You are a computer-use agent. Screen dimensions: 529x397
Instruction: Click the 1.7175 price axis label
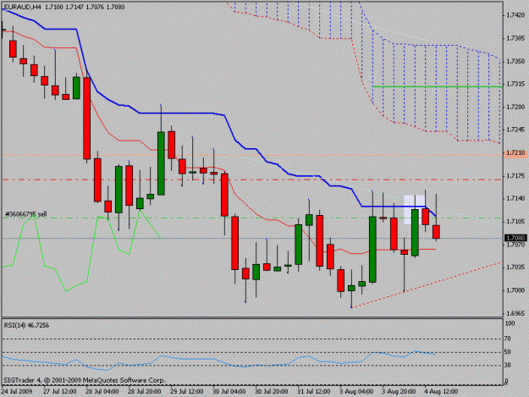(515, 176)
